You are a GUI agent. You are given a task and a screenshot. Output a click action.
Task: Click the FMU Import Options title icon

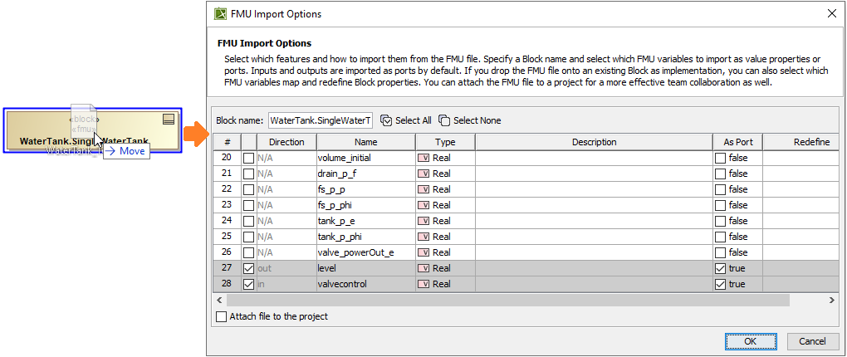(x=220, y=14)
